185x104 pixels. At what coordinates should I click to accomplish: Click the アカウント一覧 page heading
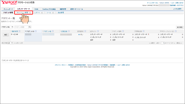[8, 18]
